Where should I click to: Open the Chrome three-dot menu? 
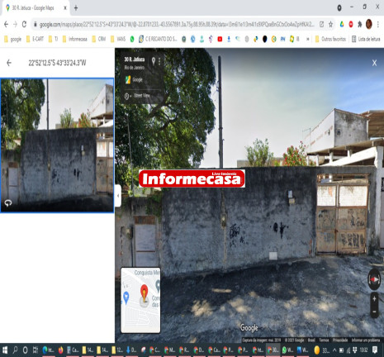[x=378, y=24]
